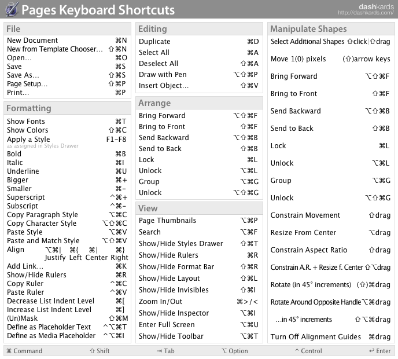This screenshot has width=398, height=359.
Task: Click the Paste and Match Style row
Action: click(67, 241)
